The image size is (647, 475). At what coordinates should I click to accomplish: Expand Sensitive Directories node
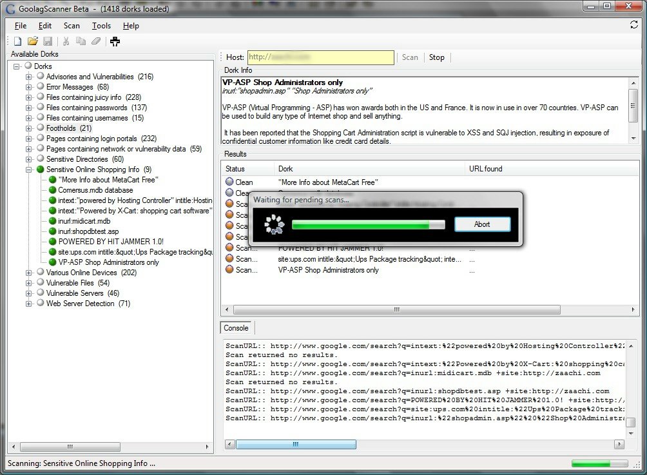pos(28,159)
